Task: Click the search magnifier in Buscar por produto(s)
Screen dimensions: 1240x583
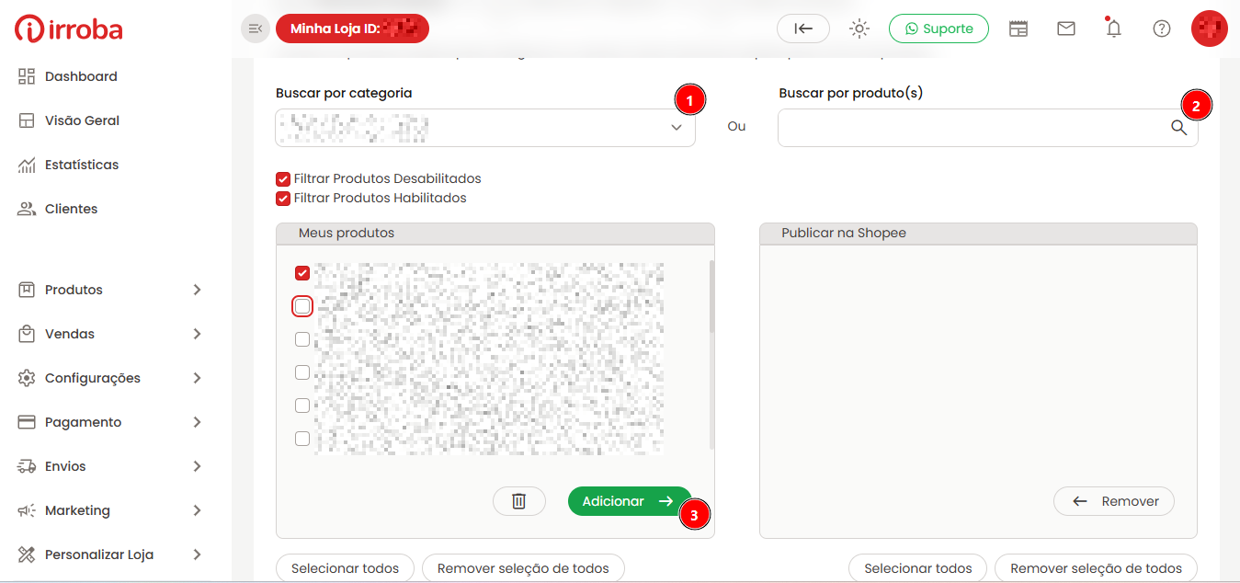Action: (x=1179, y=128)
